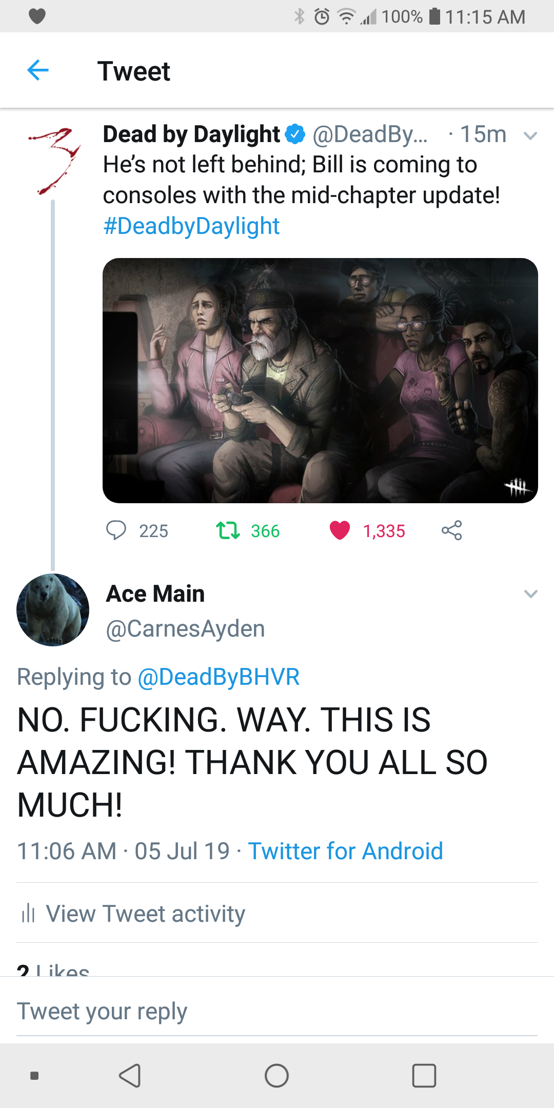
Task: Open Dead by Daylight profile avatar
Action: pyautogui.click(x=53, y=161)
